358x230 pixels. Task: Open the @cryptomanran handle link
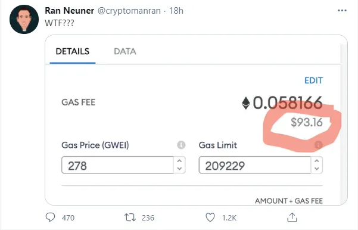click(129, 11)
